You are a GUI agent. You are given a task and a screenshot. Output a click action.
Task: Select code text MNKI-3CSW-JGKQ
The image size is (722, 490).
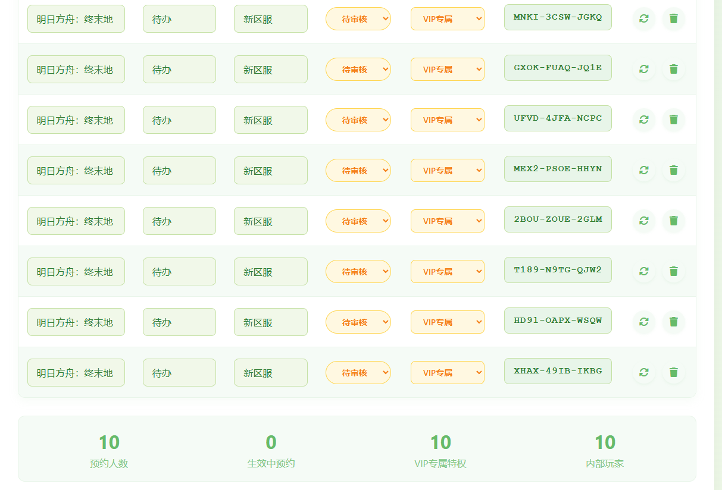(x=558, y=17)
